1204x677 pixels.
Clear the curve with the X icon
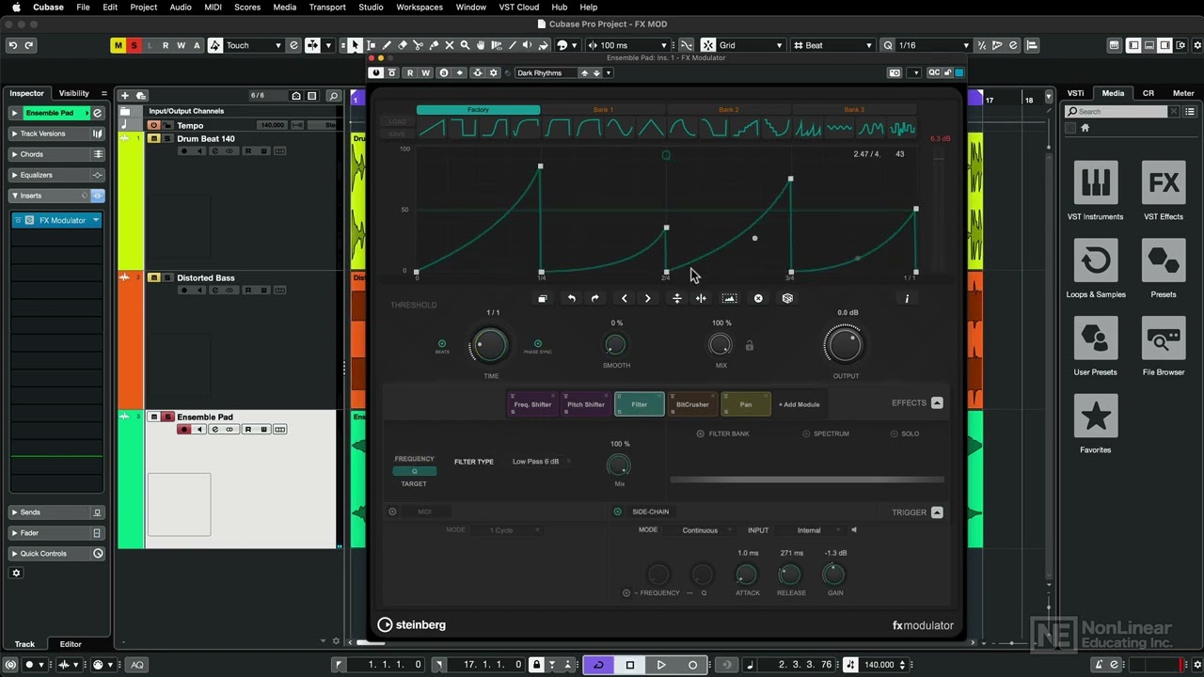point(758,298)
